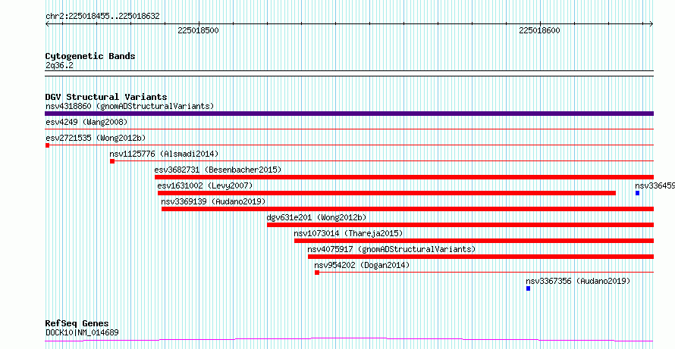Click the right arrowhead of the ruler
Screen dimensions: 675x349
651,23
